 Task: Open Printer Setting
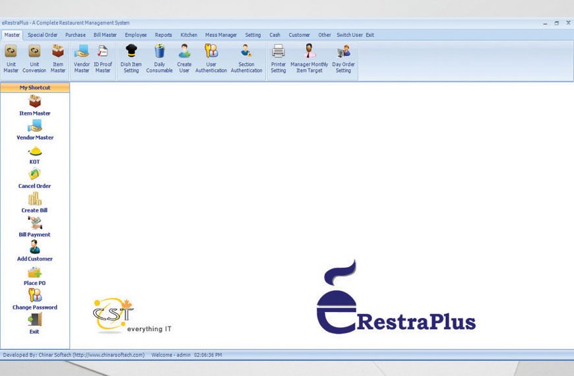click(278, 59)
